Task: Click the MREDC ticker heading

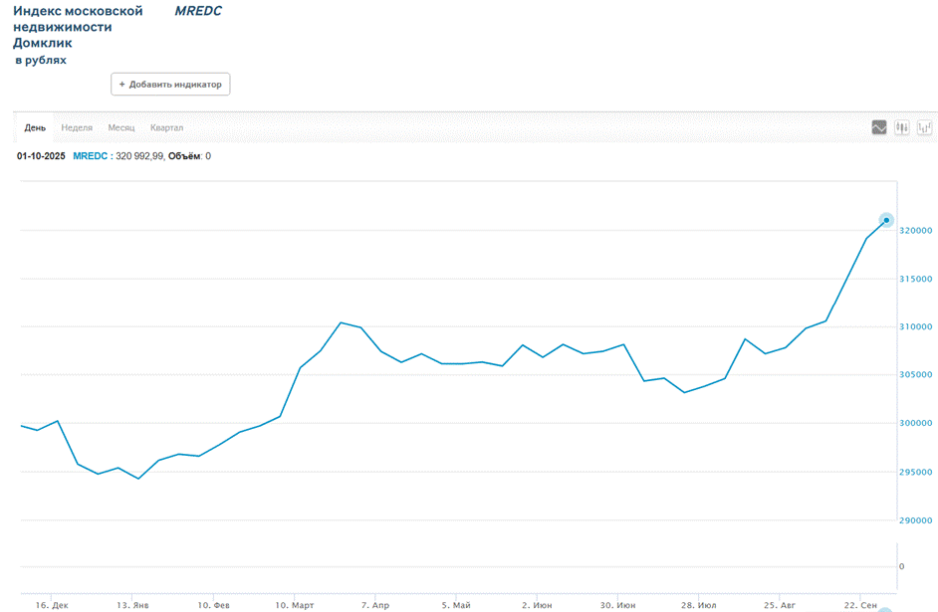Action: tap(198, 11)
